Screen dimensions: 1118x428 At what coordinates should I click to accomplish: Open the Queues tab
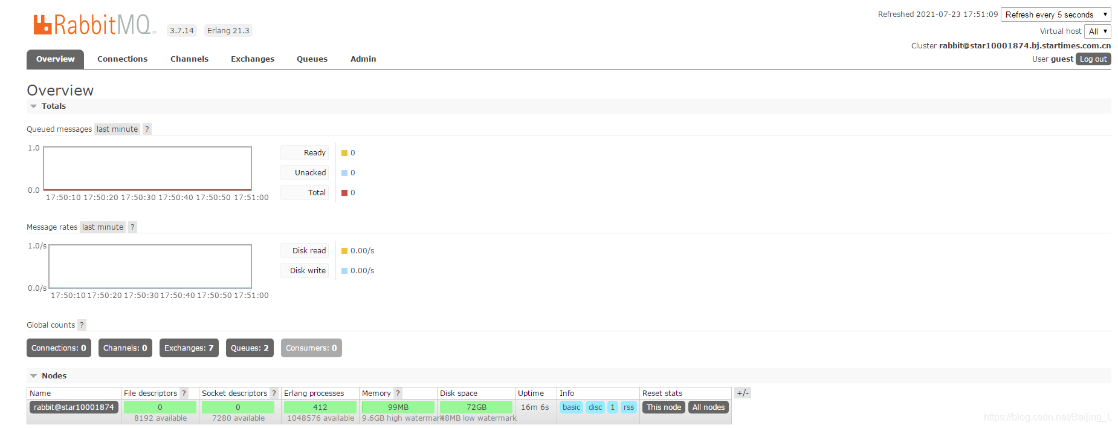click(x=312, y=59)
